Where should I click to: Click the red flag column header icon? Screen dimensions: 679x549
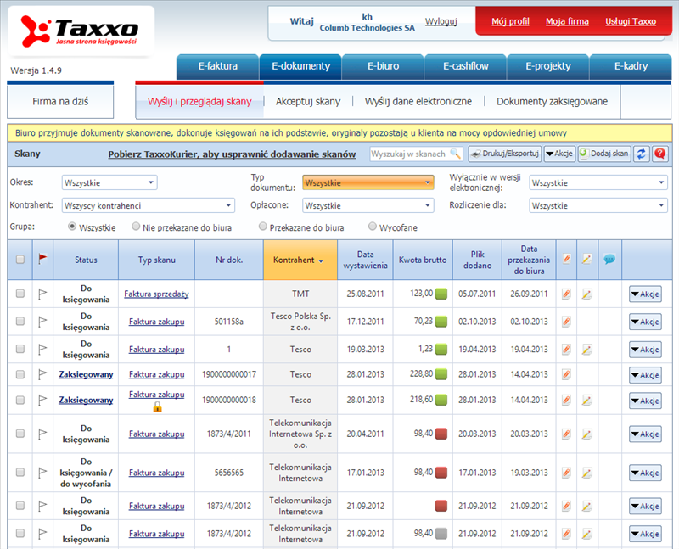42,259
